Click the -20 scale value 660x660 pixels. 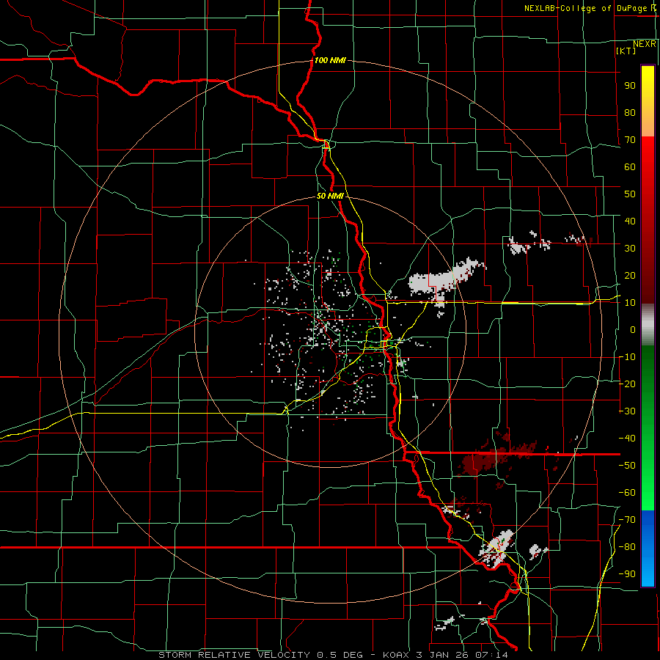[x=628, y=384]
